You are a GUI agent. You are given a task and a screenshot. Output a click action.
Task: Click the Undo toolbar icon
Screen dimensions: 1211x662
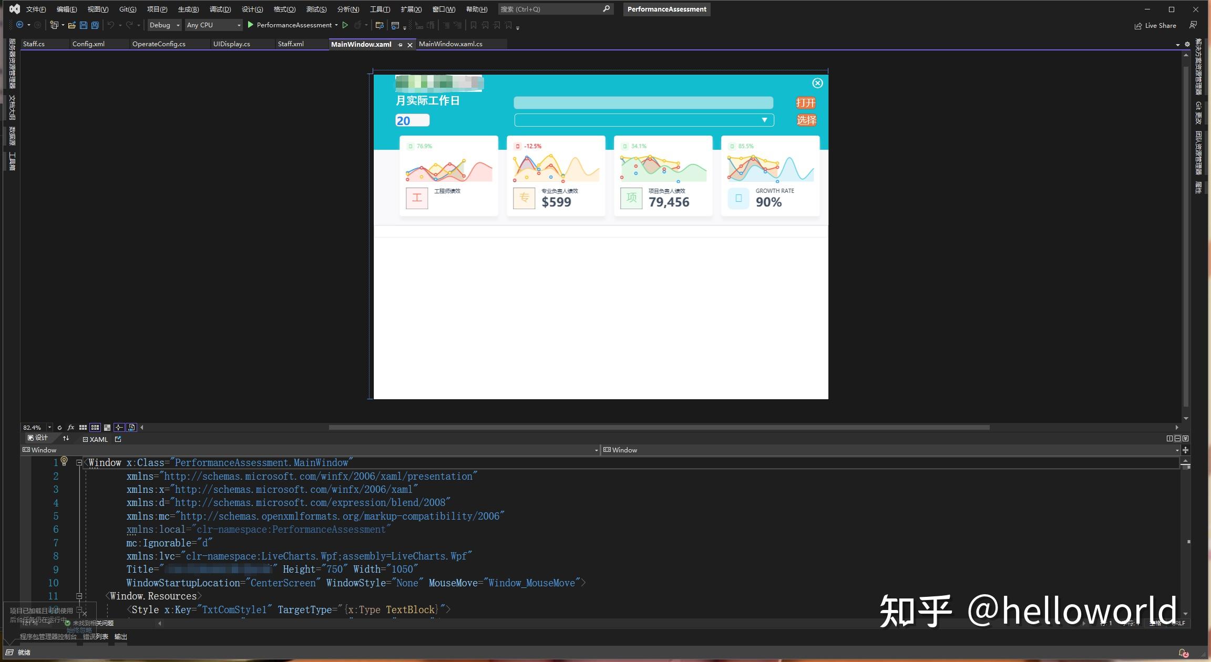[111, 25]
